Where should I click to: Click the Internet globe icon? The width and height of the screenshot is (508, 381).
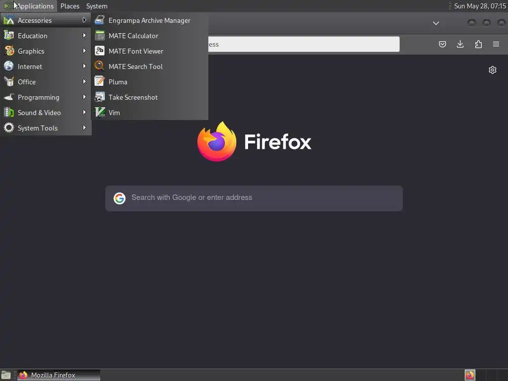point(9,66)
